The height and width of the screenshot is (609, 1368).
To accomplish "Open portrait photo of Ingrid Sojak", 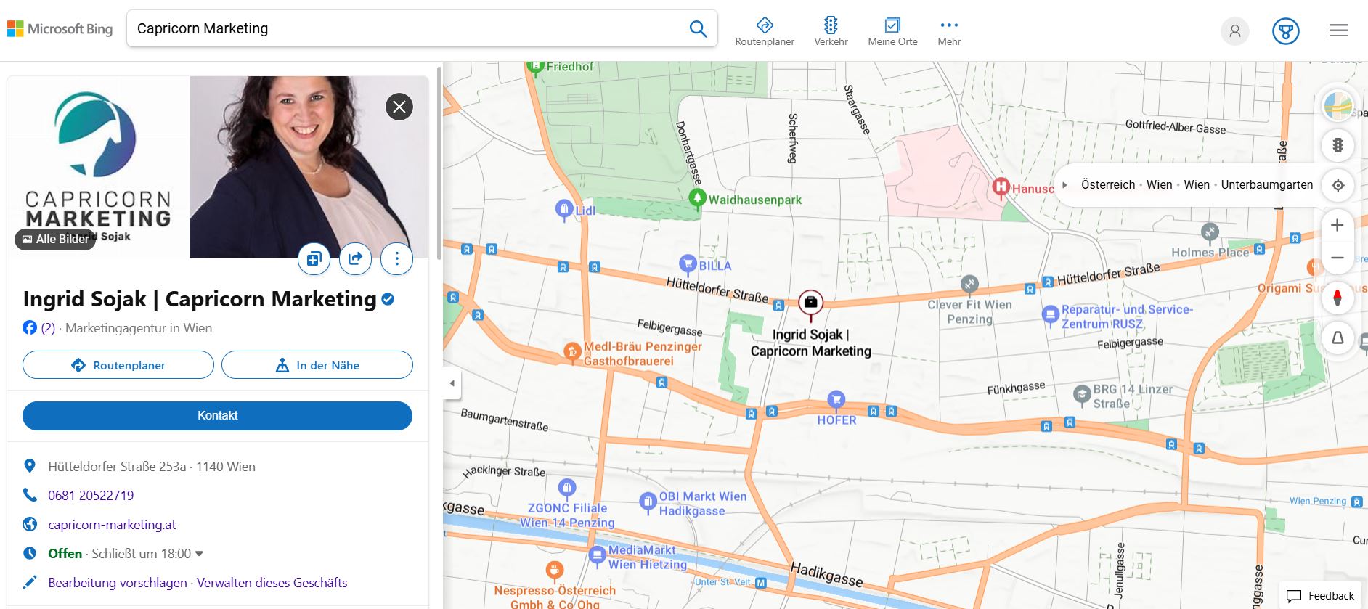I will click(309, 167).
